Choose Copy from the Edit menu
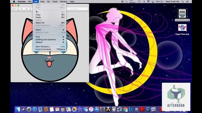 click(50, 15)
